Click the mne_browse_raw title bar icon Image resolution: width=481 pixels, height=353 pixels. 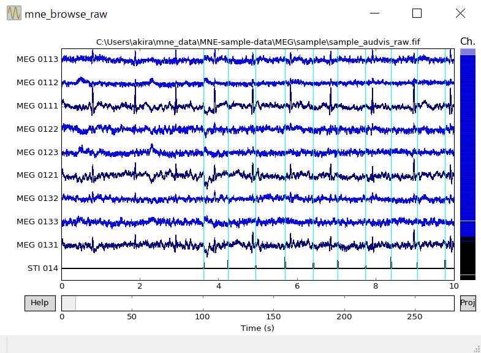click(x=13, y=13)
